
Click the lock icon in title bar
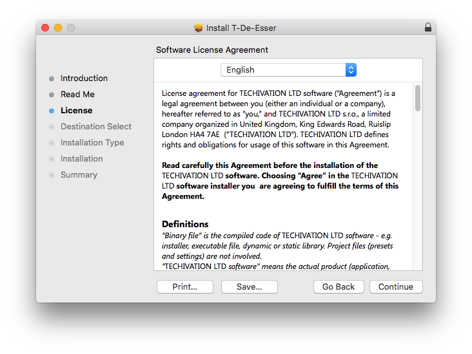[x=428, y=27]
